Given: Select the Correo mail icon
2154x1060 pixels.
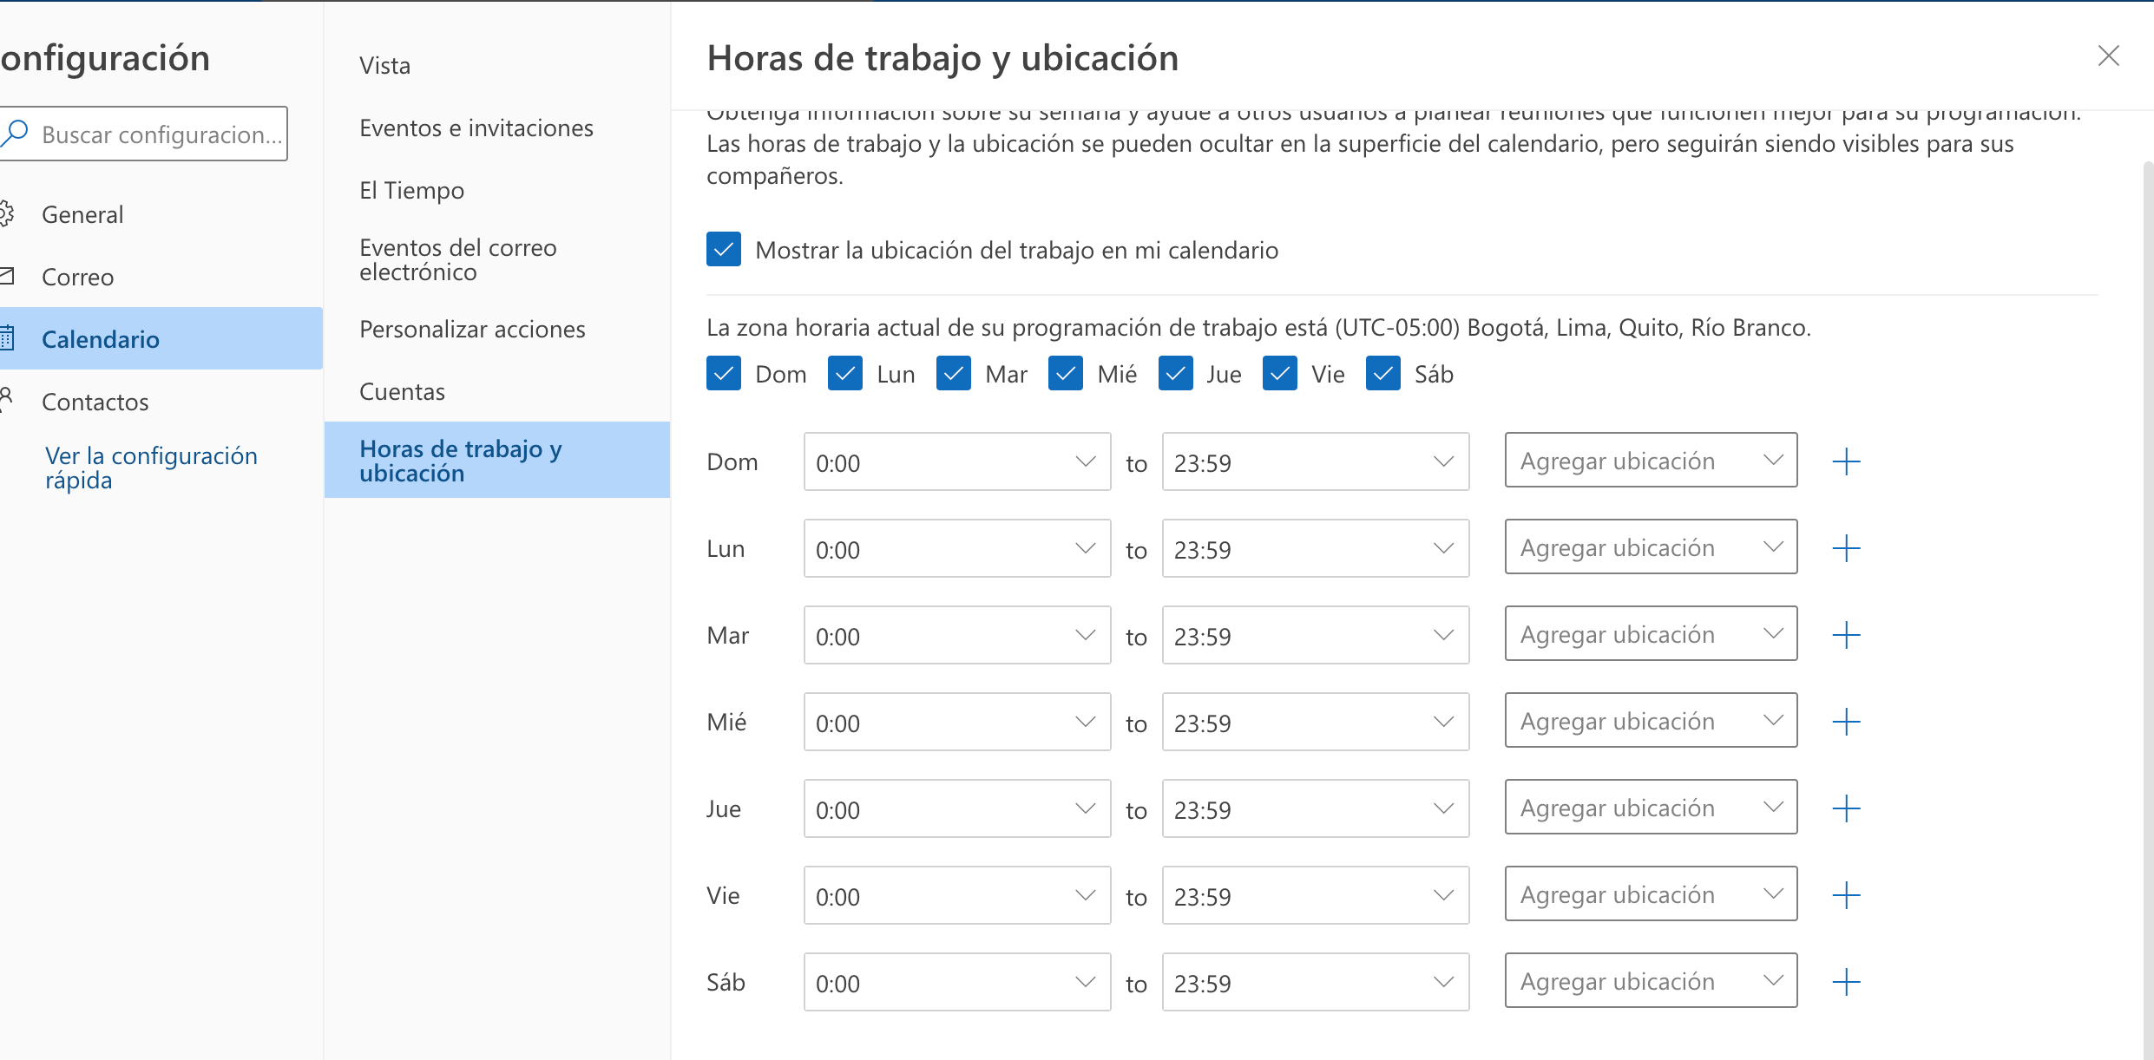Looking at the screenshot, I should 9,276.
